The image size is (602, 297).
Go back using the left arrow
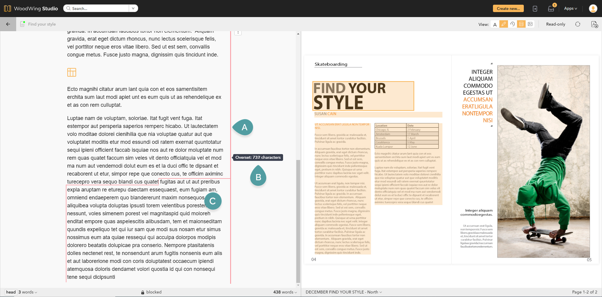(8, 24)
